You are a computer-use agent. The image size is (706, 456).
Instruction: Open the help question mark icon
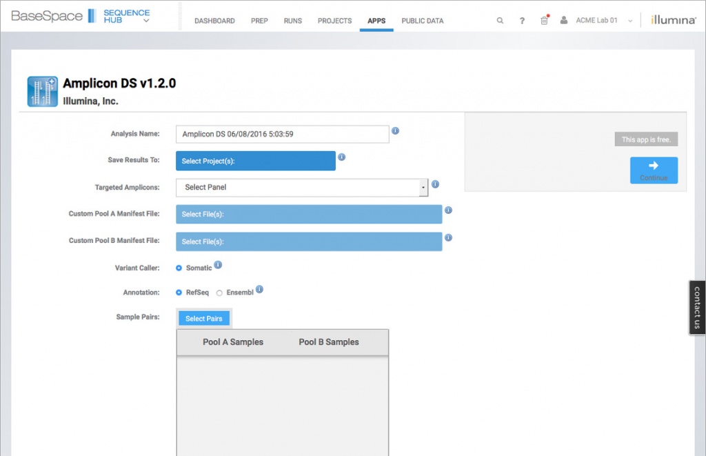click(522, 21)
